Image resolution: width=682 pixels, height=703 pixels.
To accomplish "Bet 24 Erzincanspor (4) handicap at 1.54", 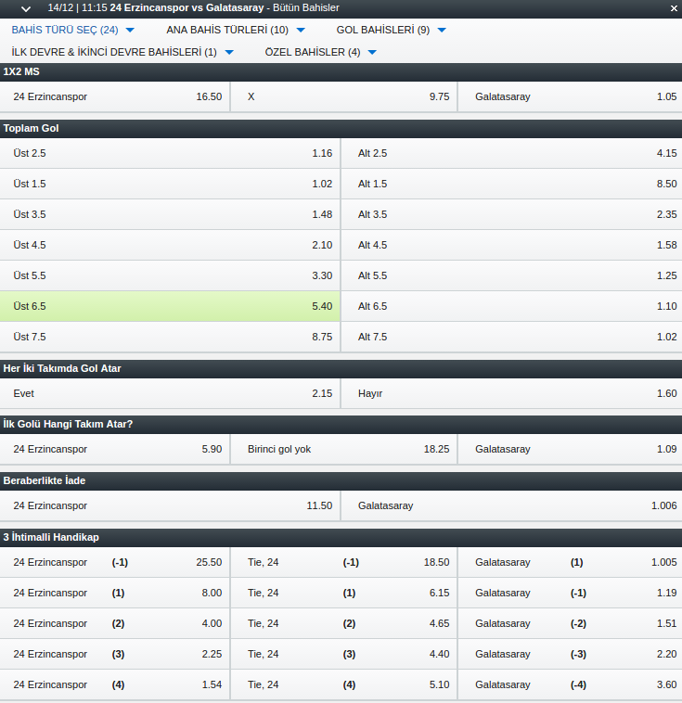I will [x=115, y=684].
